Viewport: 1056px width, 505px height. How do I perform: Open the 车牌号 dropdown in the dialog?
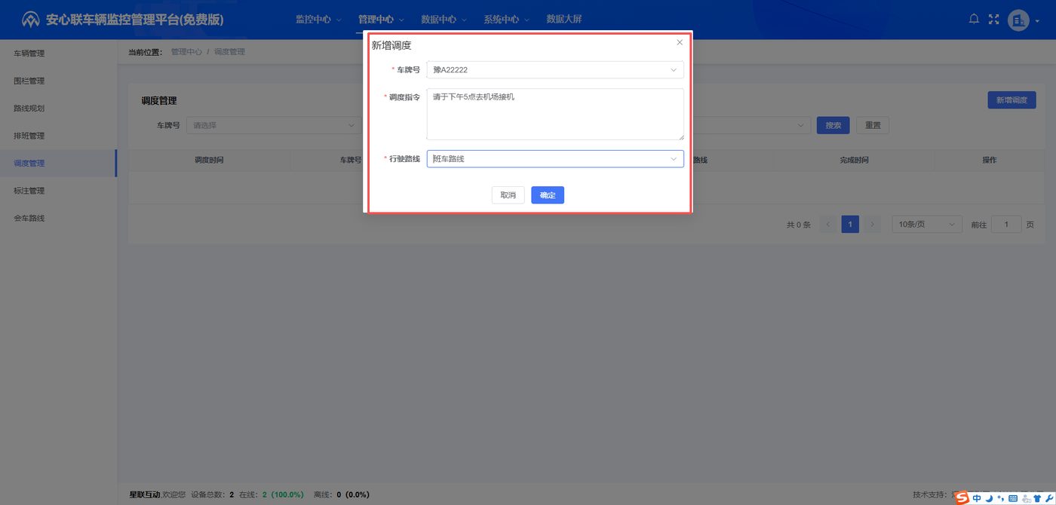pyautogui.click(x=555, y=70)
